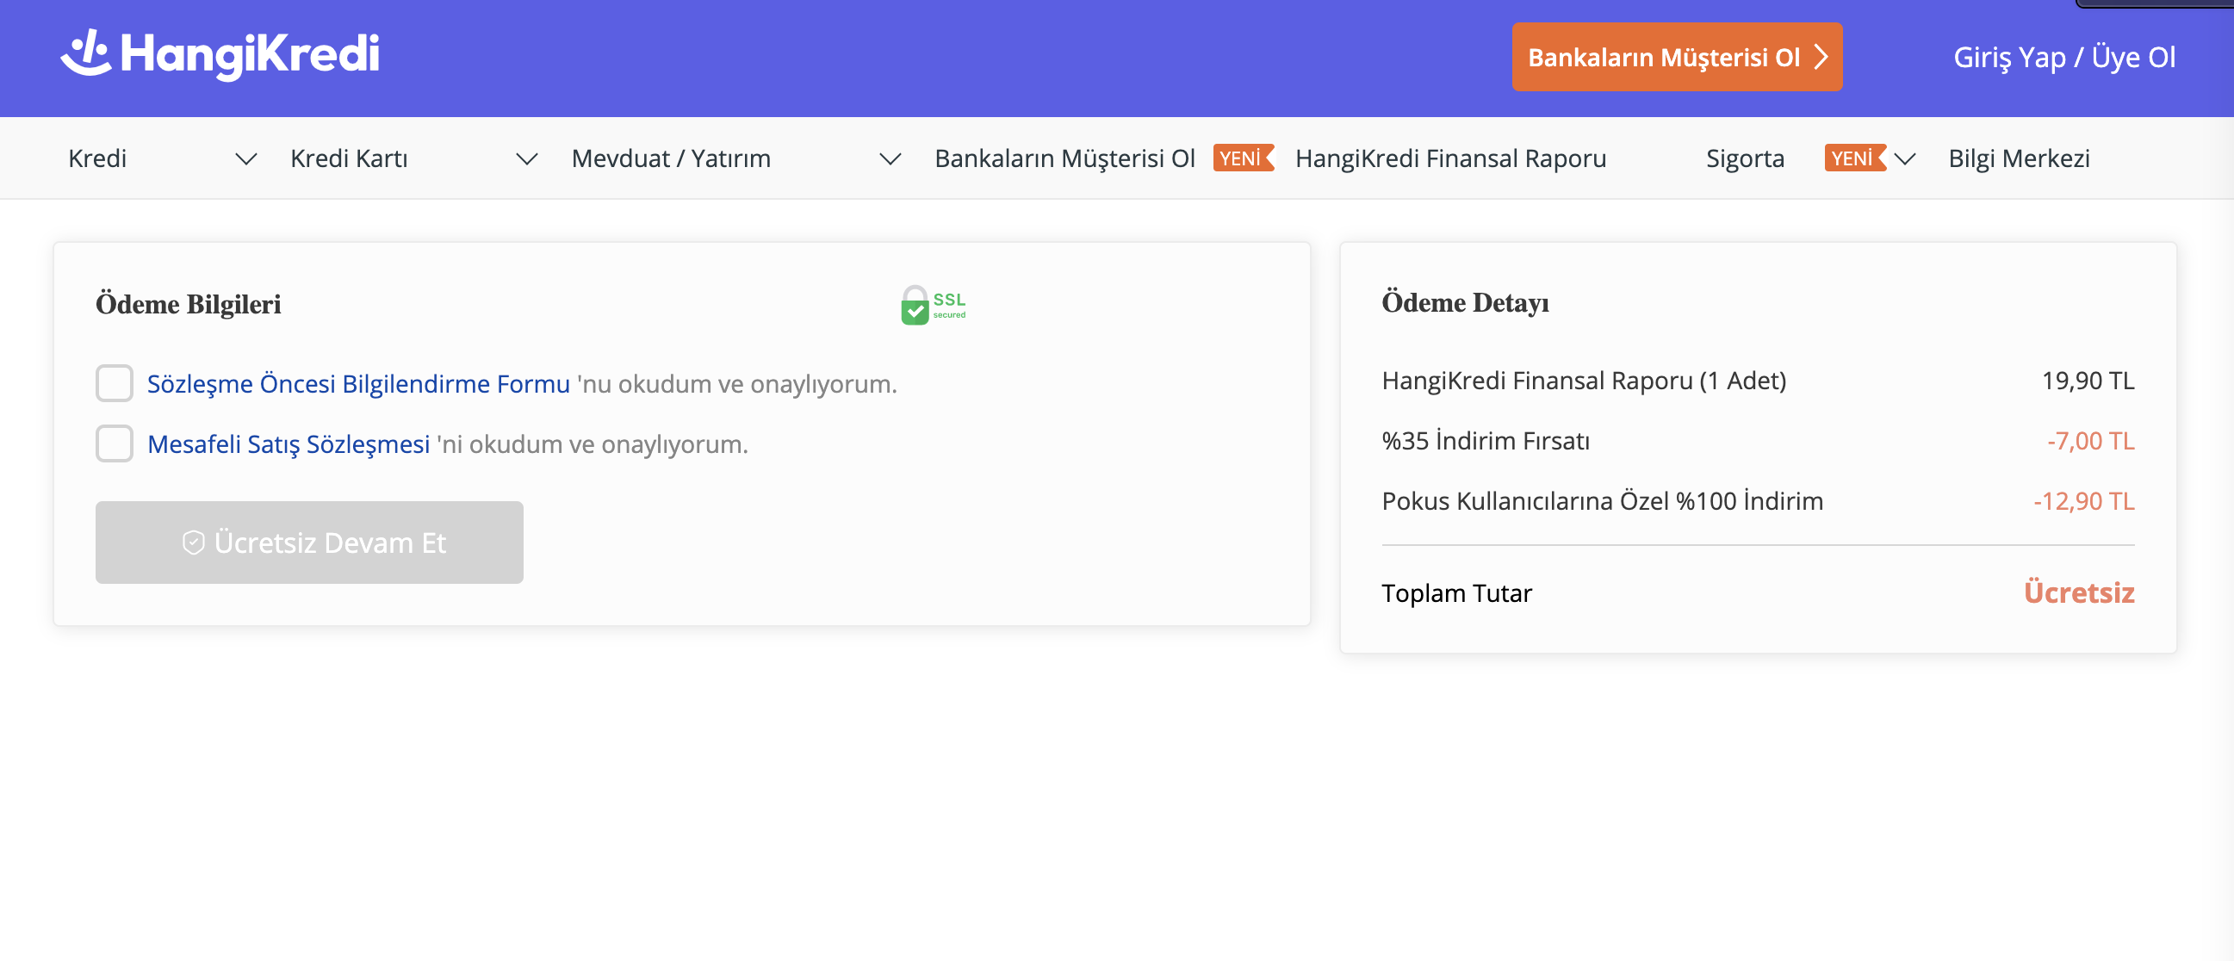Click Giriş Yap / Üye Ol link
Viewport: 2234px width, 961px height.
[2063, 57]
